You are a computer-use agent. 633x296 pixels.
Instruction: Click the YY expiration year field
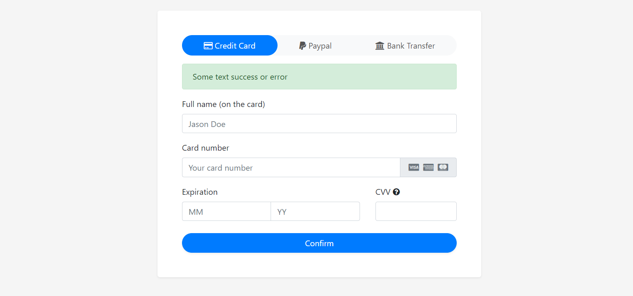[315, 211]
